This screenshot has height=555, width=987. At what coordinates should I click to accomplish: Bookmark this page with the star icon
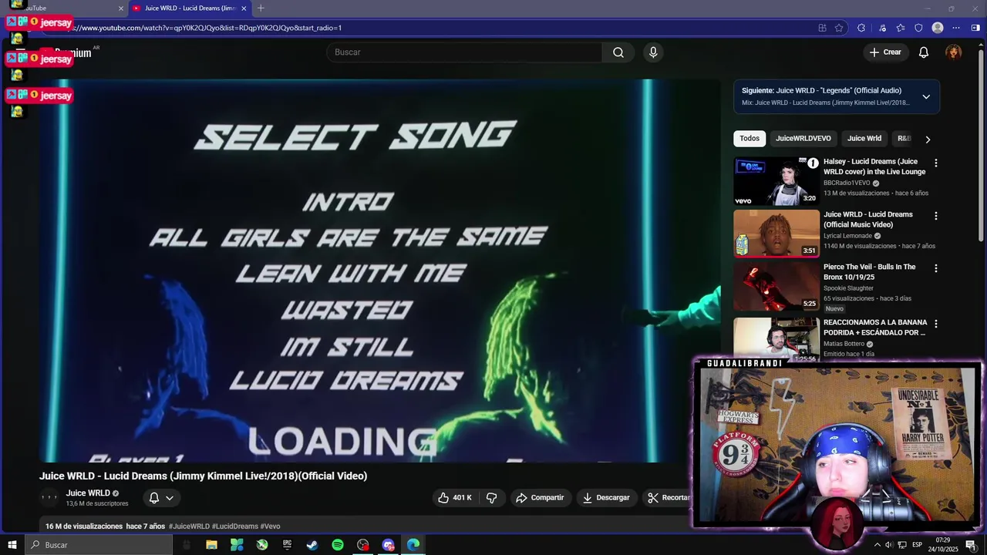(839, 28)
